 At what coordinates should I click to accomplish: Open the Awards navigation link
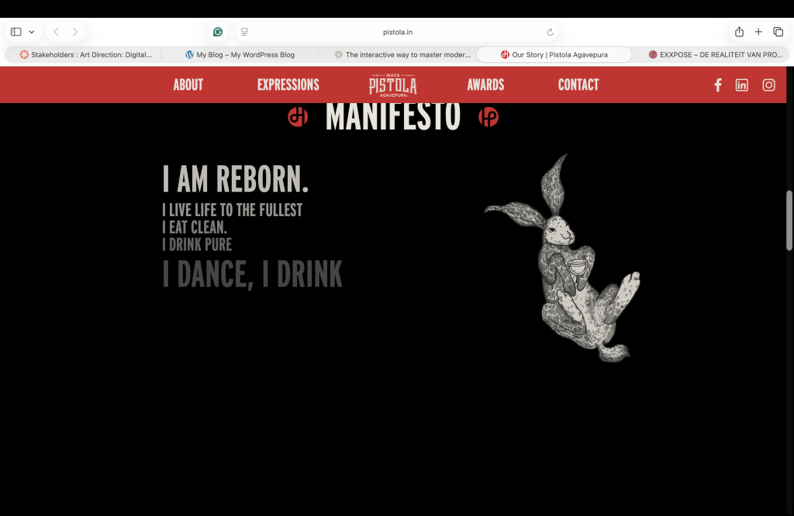tap(485, 85)
